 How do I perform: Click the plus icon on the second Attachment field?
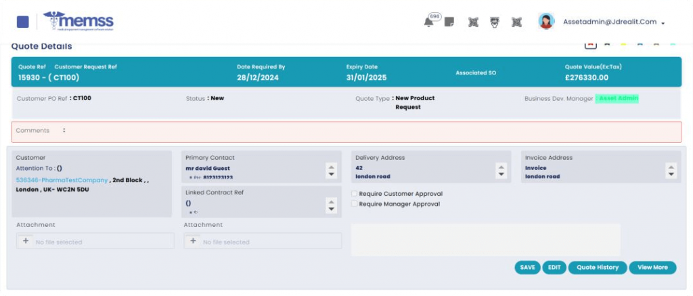pos(193,241)
